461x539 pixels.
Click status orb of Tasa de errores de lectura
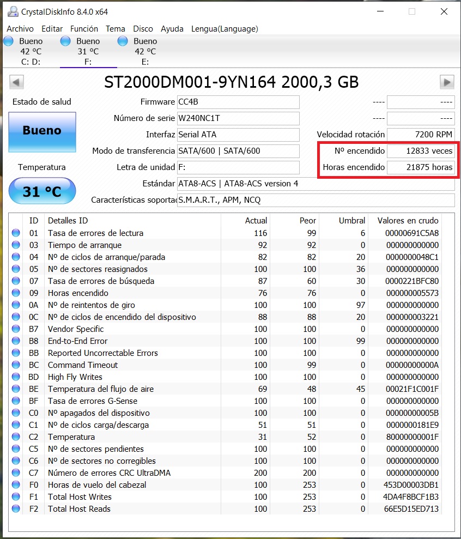click(16, 233)
